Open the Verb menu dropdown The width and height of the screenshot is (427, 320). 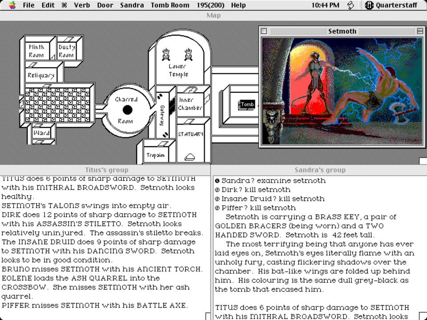pyautogui.click(x=81, y=5)
